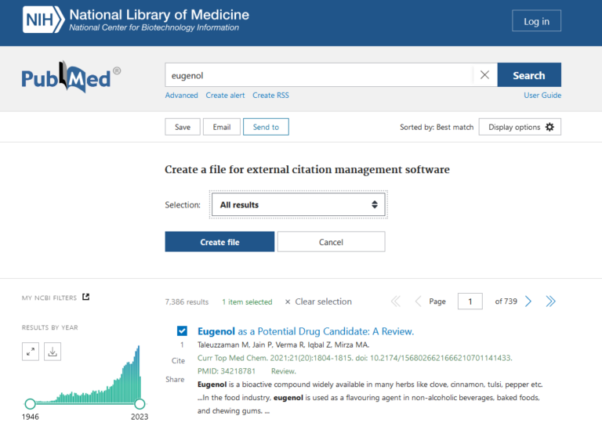Expand the results by year chart

(31, 352)
